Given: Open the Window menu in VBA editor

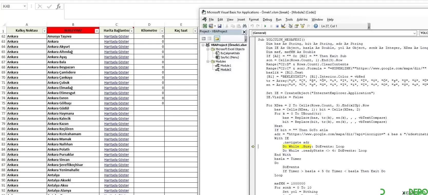Looking at the screenshot, I should [317, 20].
